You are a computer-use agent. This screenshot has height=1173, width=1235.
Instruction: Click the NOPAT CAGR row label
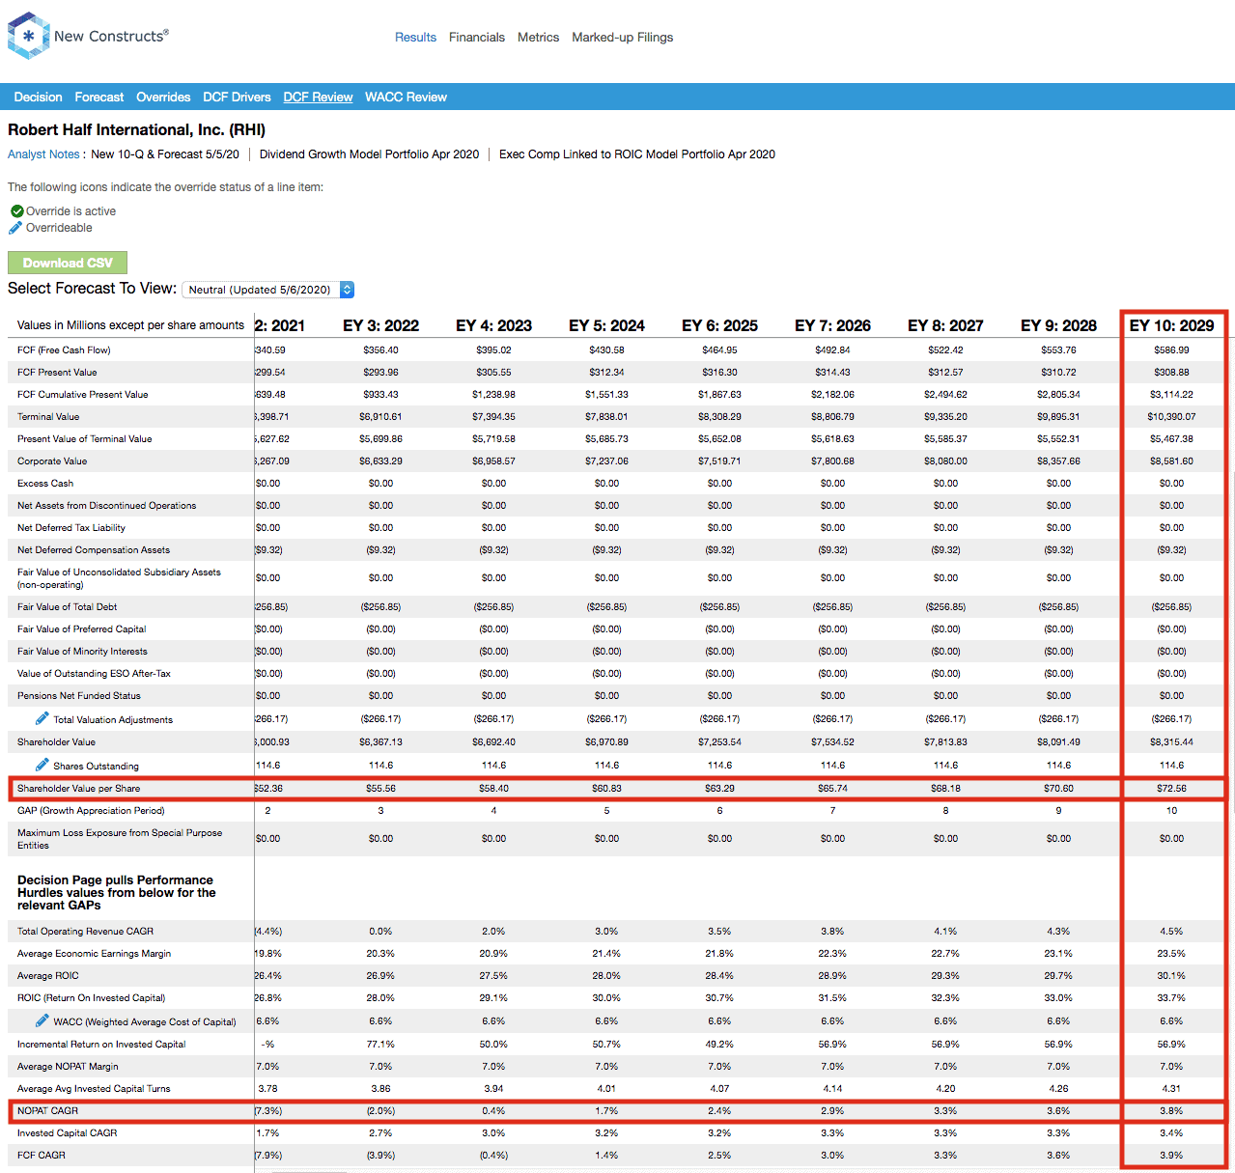[47, 1110]
